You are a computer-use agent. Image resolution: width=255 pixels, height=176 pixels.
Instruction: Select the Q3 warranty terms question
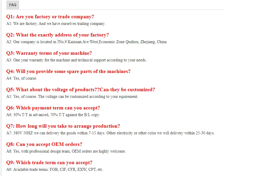(x=49, y=53)
